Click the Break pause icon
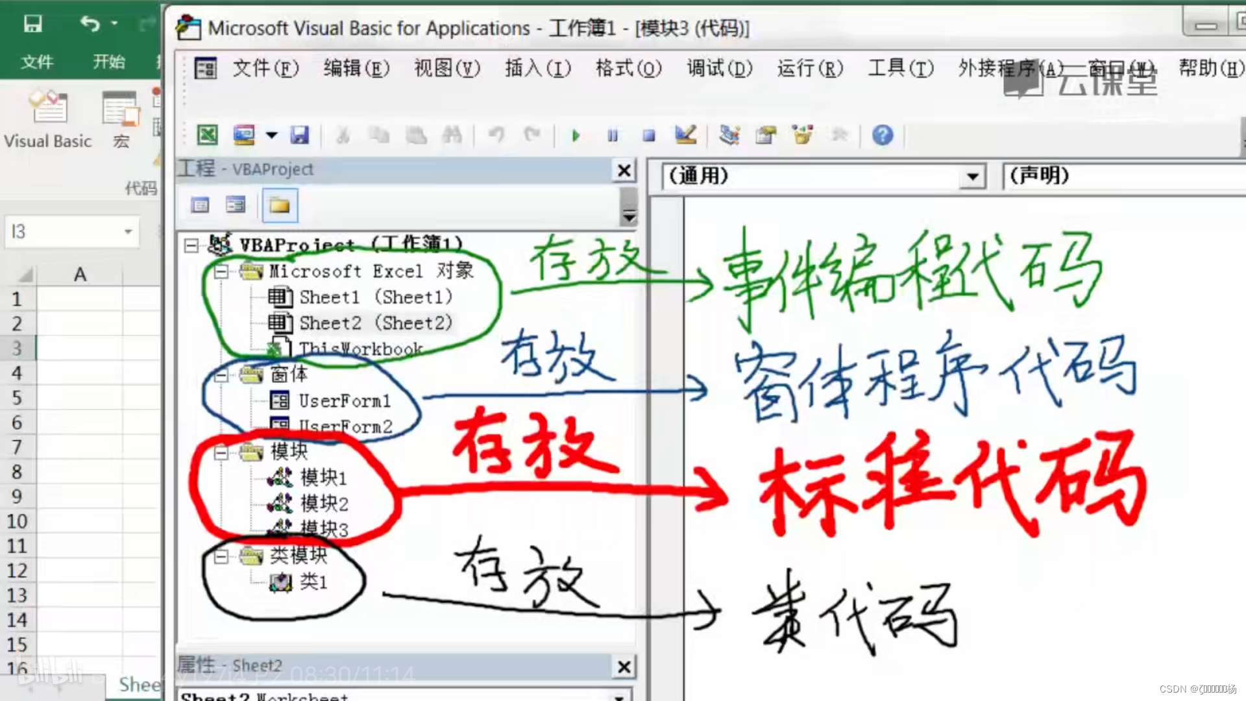Viewport: 1246px width, 701px height. coord(612,136)
